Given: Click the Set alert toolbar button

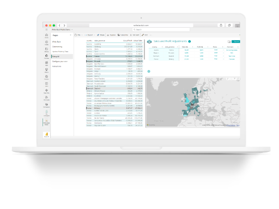Looking at the screenshot, I should pyautogui.click(x=135, y=35).
